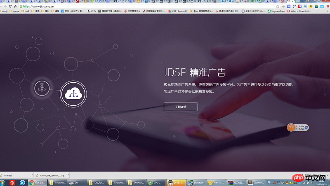The width and height of the screenshot is (330, 186).
Task: Switch to the Navicat taskbar window
Action: click(x=215, y=183)
